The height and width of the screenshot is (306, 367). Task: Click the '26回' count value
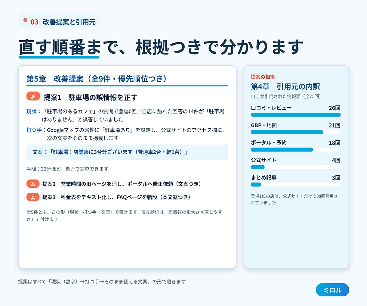click(x=335, y=108)
